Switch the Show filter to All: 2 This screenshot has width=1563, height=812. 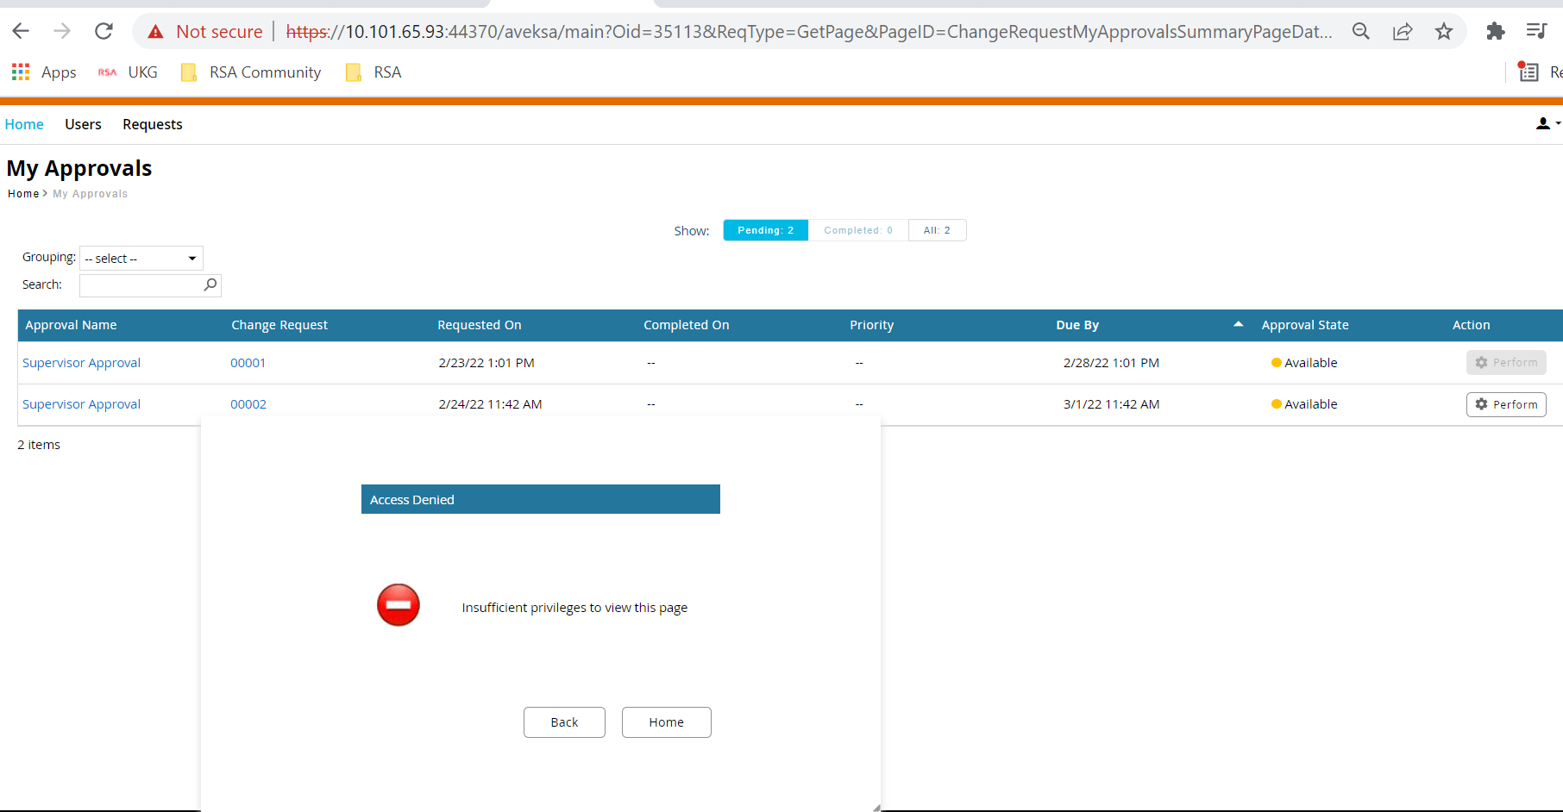[x=937, y=229]
